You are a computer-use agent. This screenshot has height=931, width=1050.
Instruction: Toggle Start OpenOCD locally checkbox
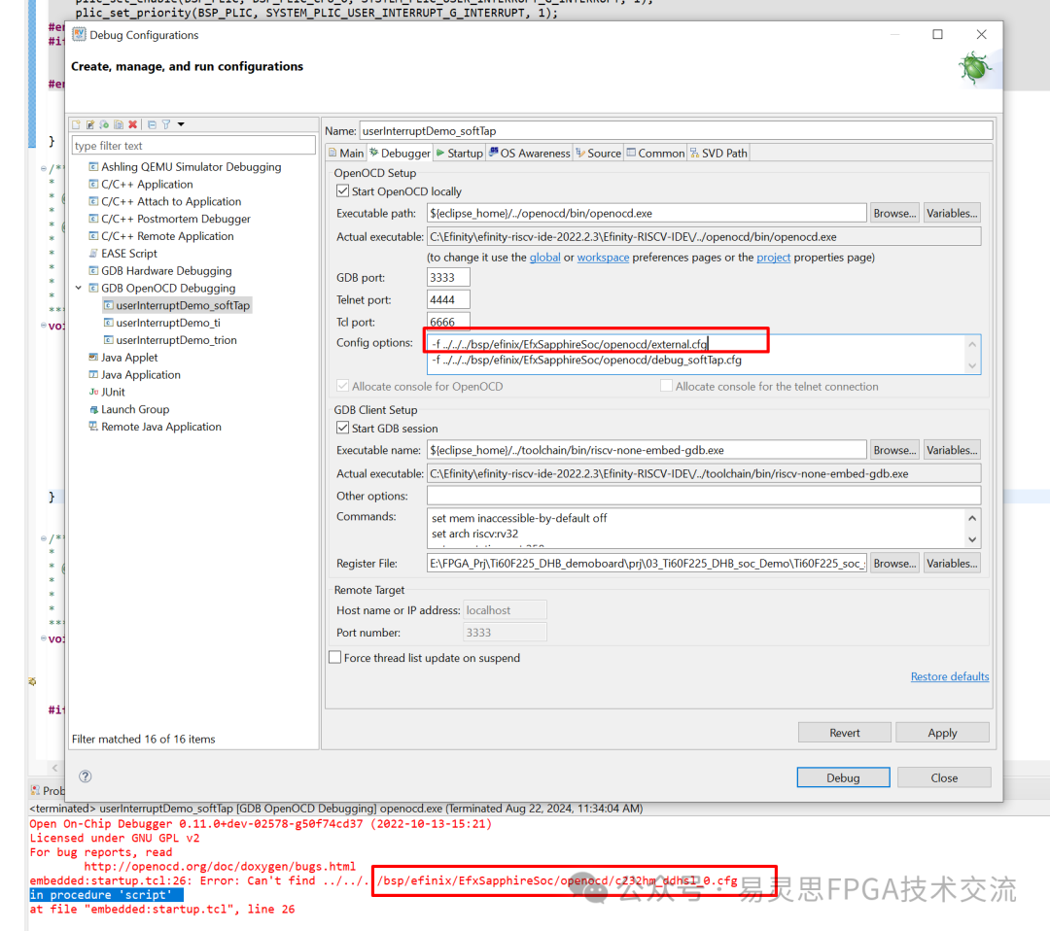click(343, 191)
